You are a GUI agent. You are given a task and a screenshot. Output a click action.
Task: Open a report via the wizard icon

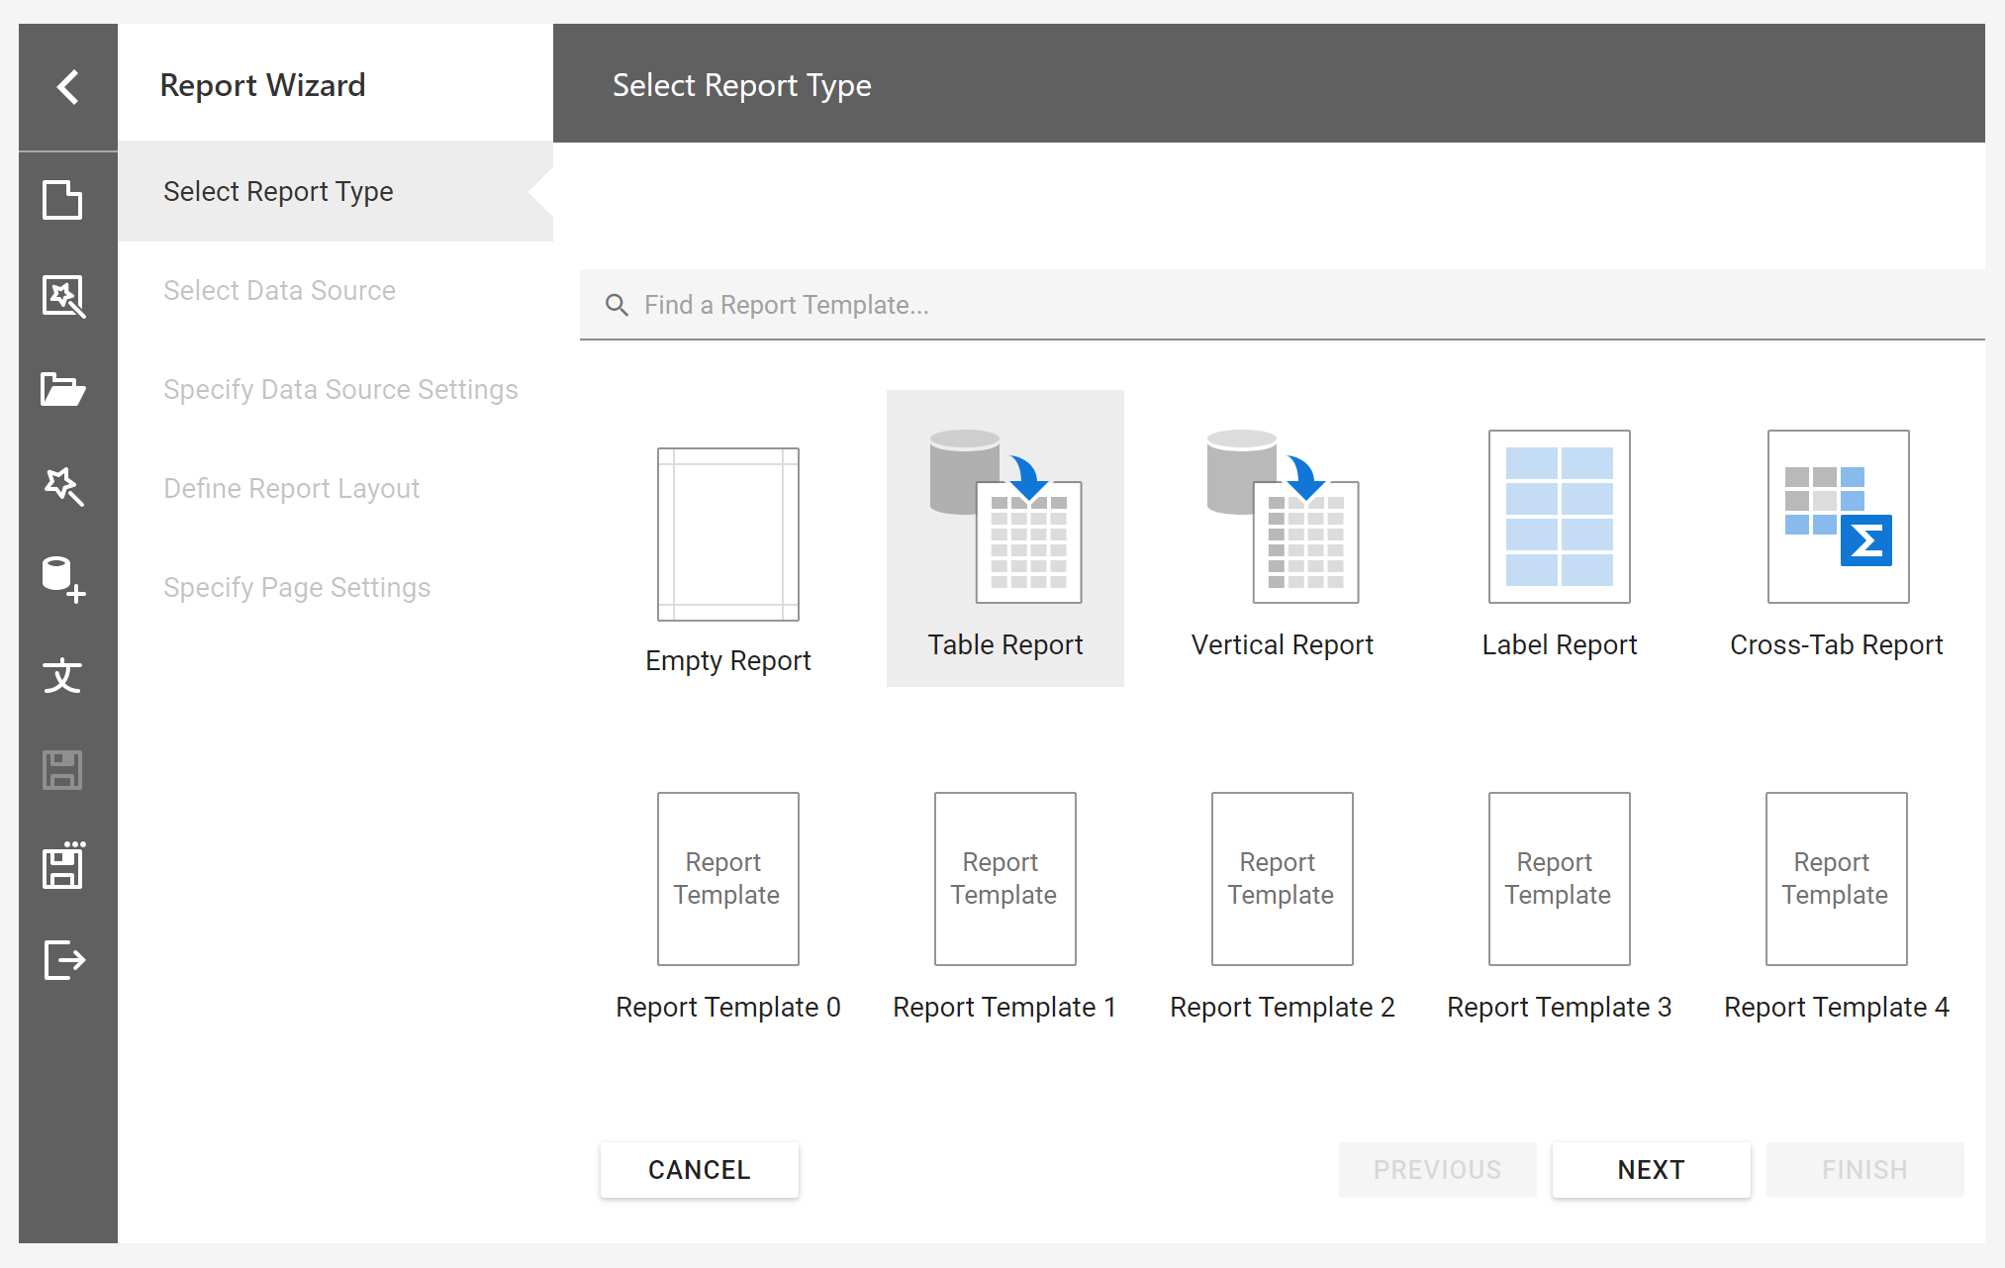click(x=65, y=296)
